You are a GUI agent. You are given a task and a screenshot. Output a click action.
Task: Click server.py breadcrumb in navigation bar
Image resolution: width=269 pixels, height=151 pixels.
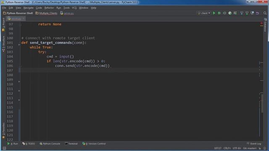point(67,13)
